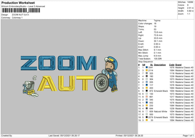Click the St. column header
The image size is (195, 138).
151,65
